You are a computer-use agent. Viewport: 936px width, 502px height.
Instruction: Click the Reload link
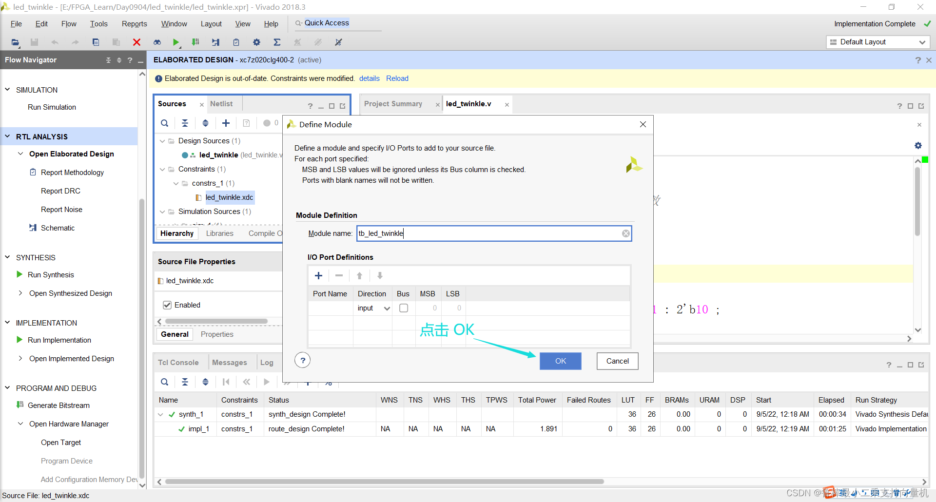(x=397, y=78)
